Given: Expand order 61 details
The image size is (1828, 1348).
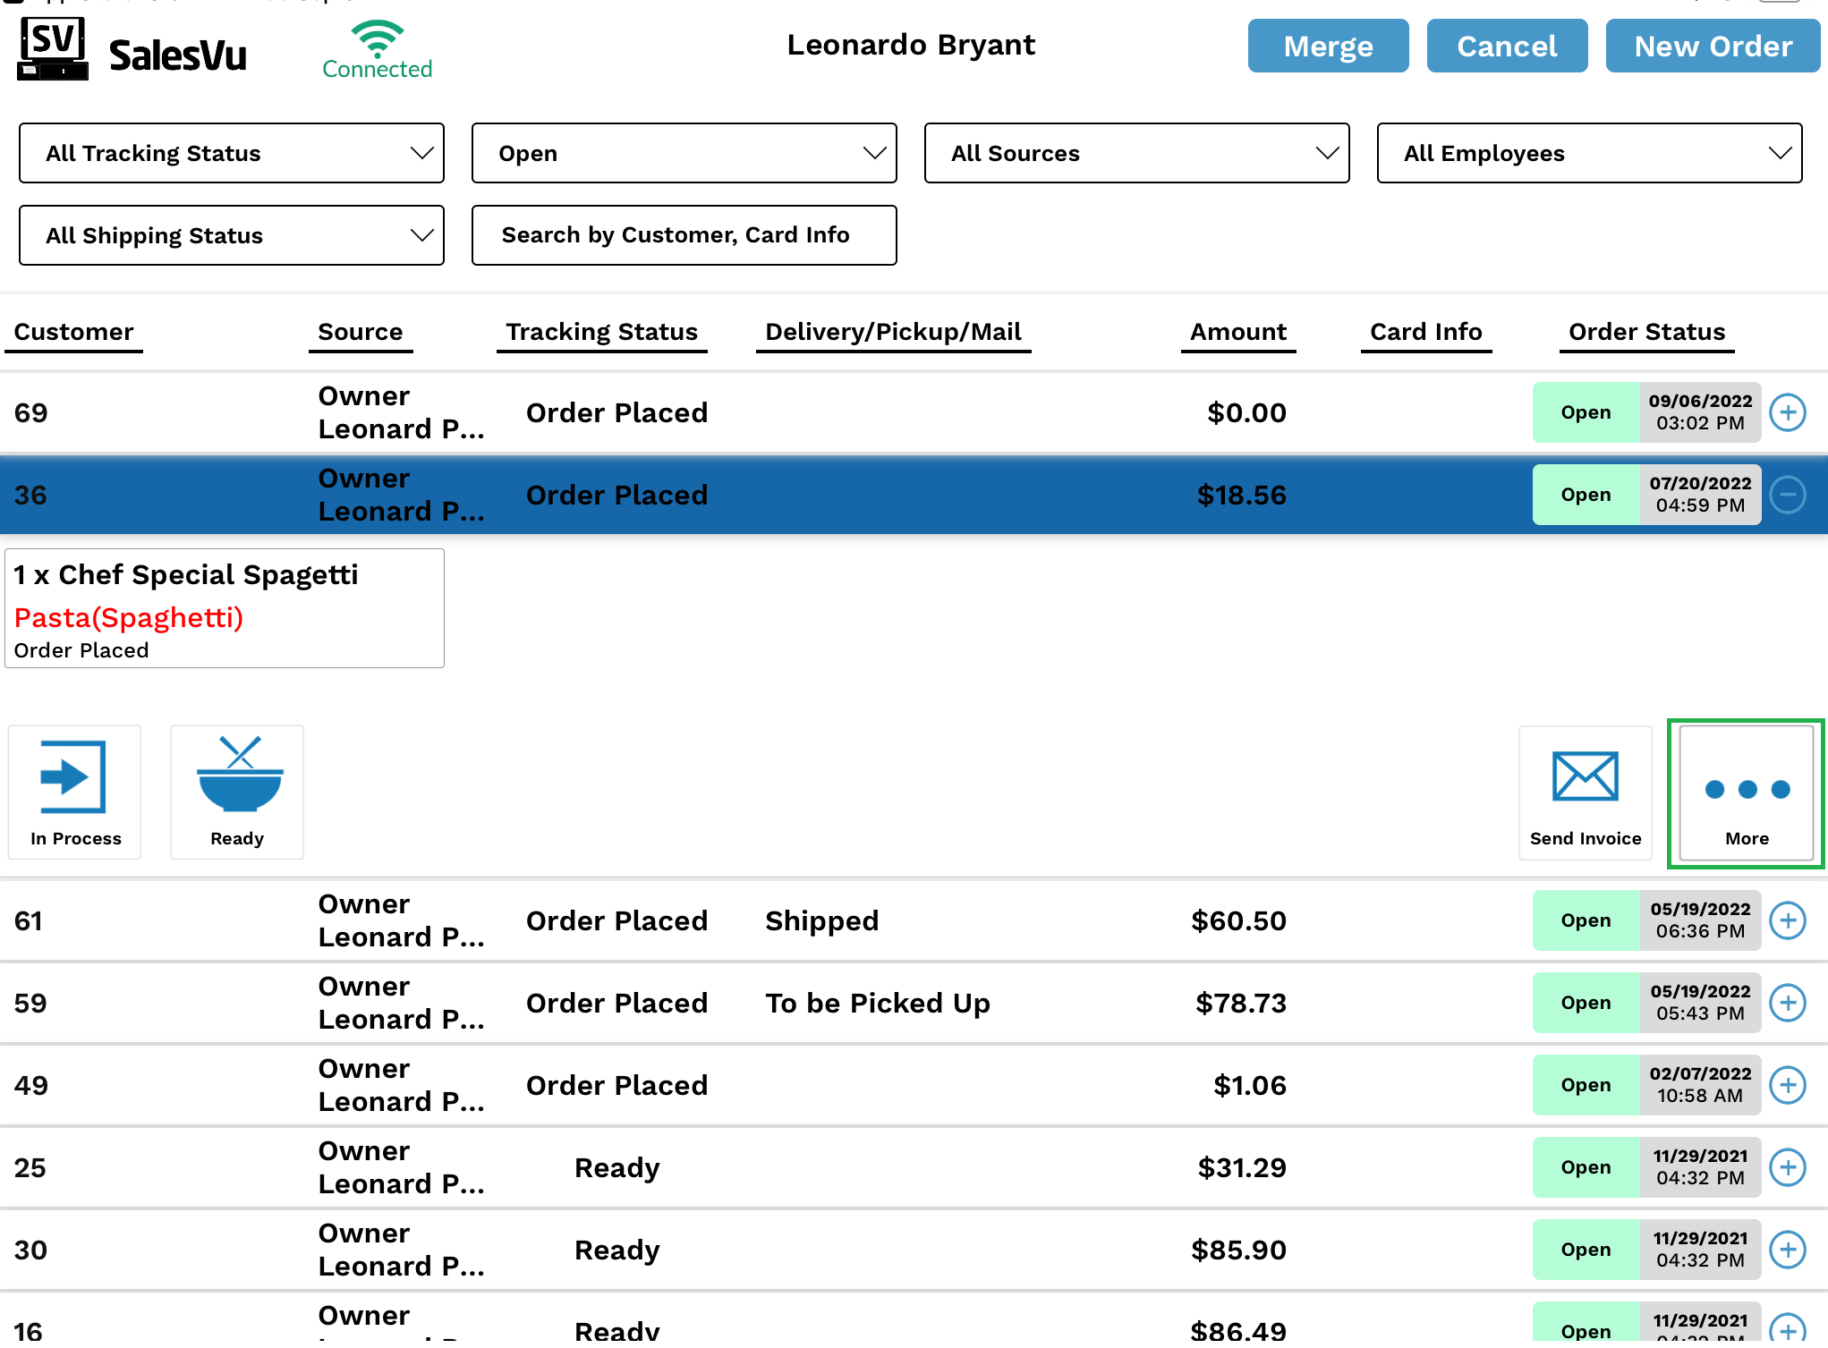Looking at the screenshot, I should click(x=1787, y=920).
